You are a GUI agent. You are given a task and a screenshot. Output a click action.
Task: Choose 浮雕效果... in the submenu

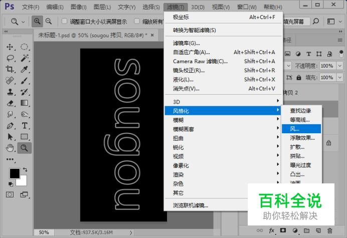click(x=301, y=138)
